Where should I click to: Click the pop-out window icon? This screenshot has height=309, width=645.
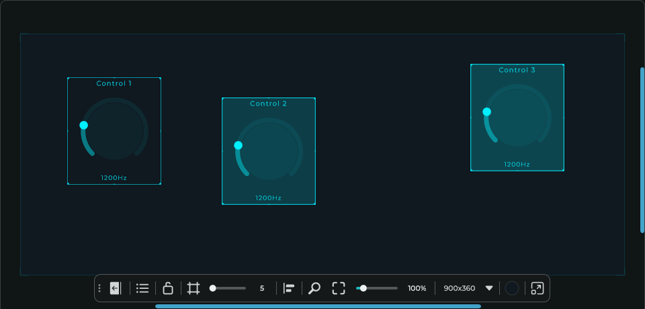[x=537, y=288]
